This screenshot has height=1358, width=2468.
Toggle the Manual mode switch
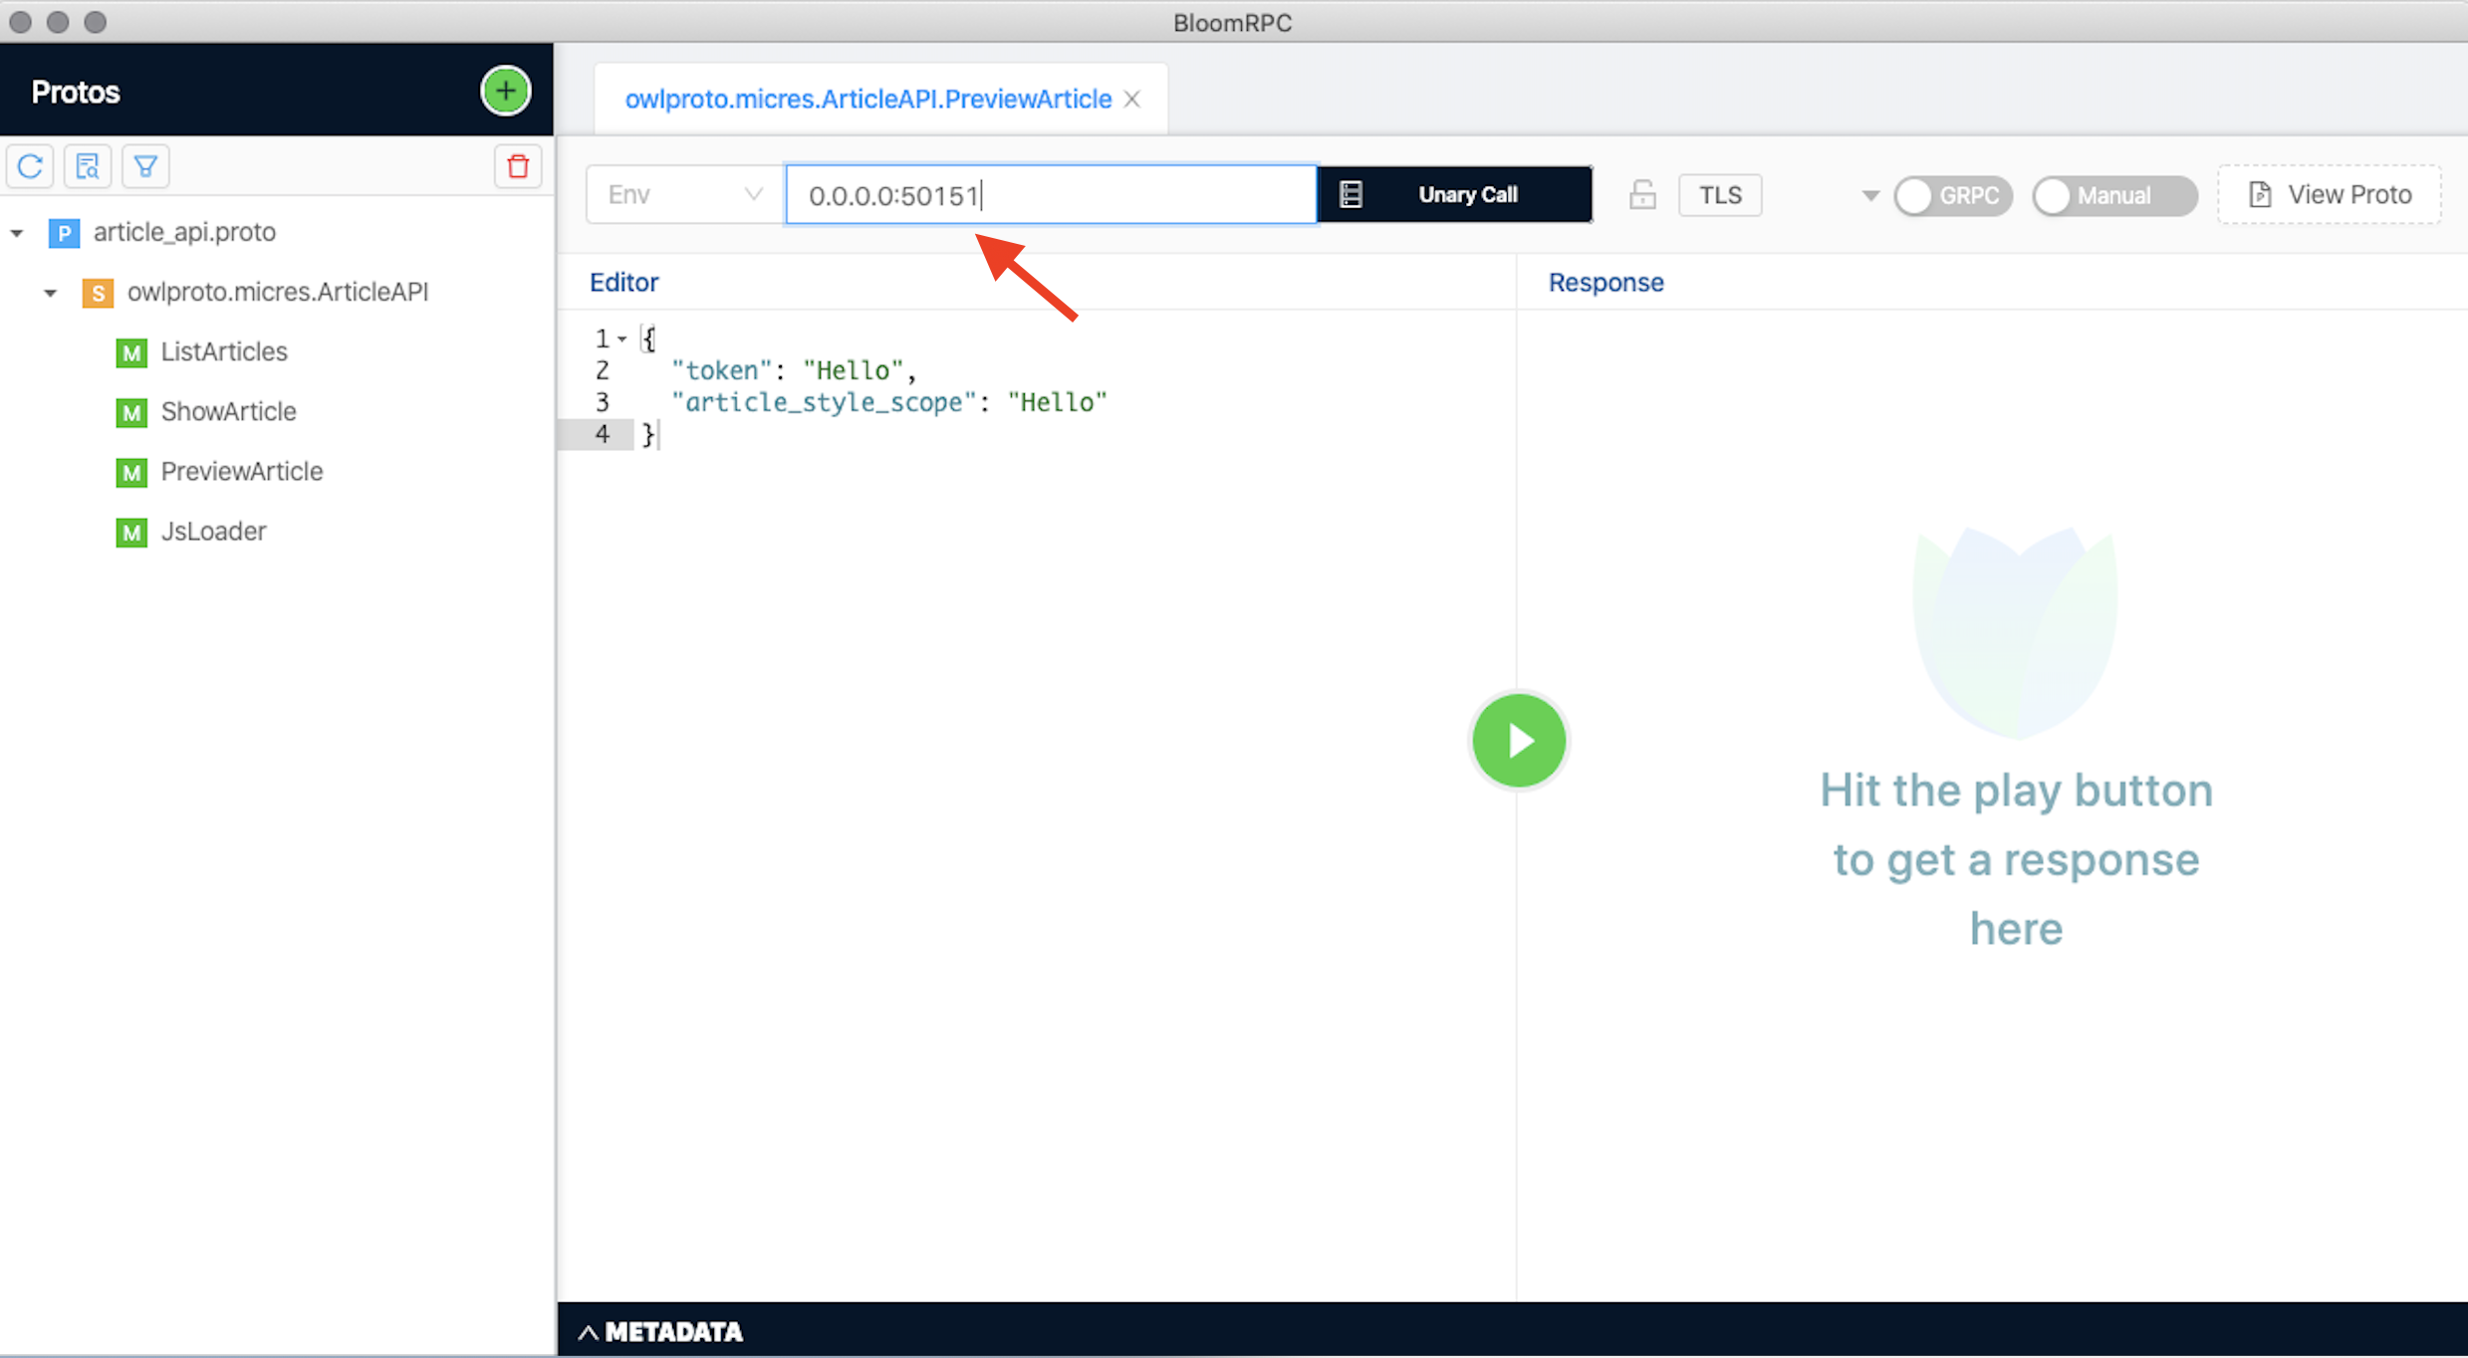[2113, 196]
